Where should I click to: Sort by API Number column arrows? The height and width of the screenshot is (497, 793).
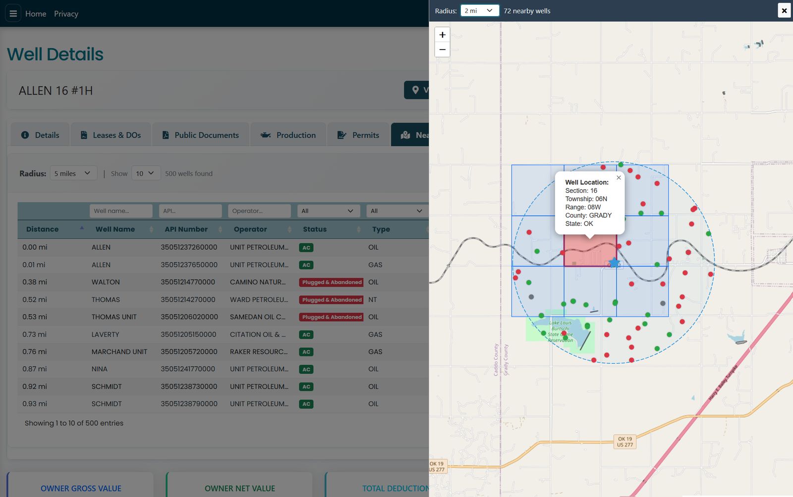point(220,229)
